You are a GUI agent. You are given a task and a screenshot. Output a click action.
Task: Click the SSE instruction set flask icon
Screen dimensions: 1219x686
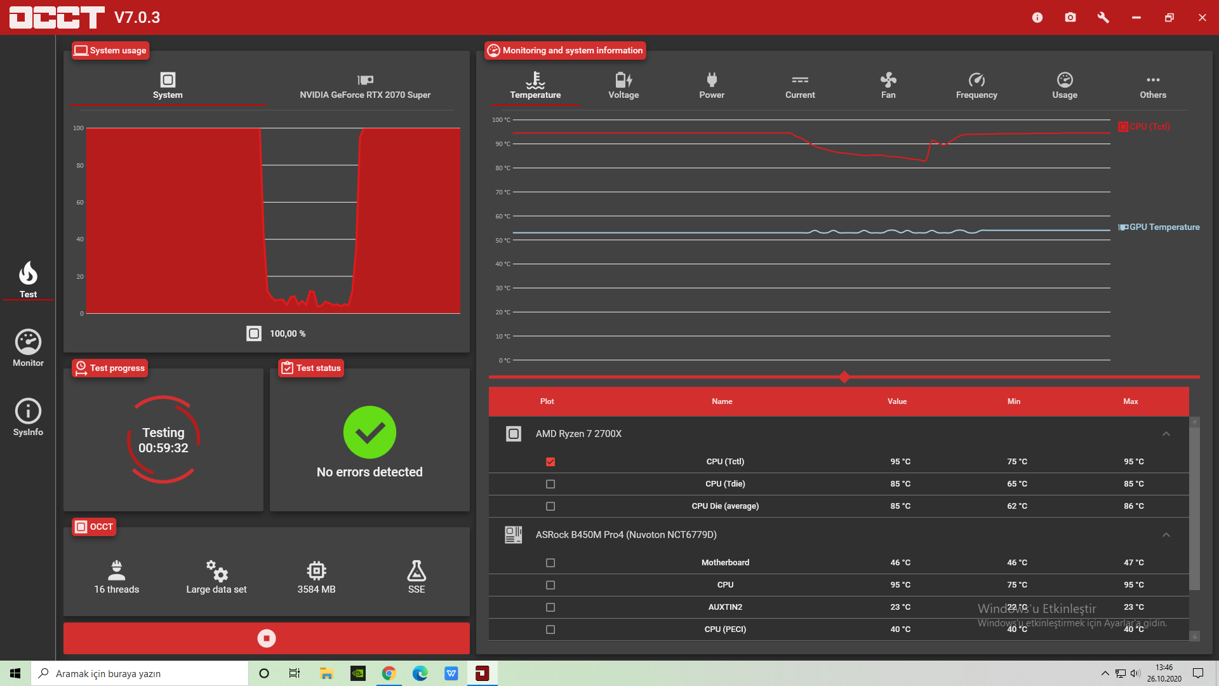416,570
